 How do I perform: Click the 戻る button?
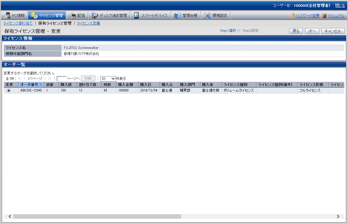[296, 31]
